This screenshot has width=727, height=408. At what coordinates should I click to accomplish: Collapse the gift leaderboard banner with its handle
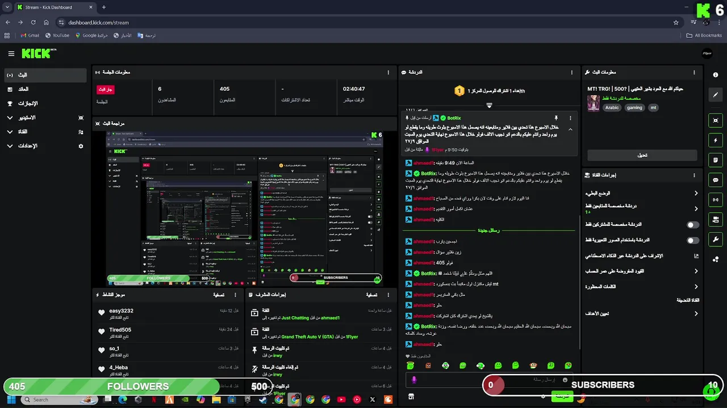click(489, 105)
